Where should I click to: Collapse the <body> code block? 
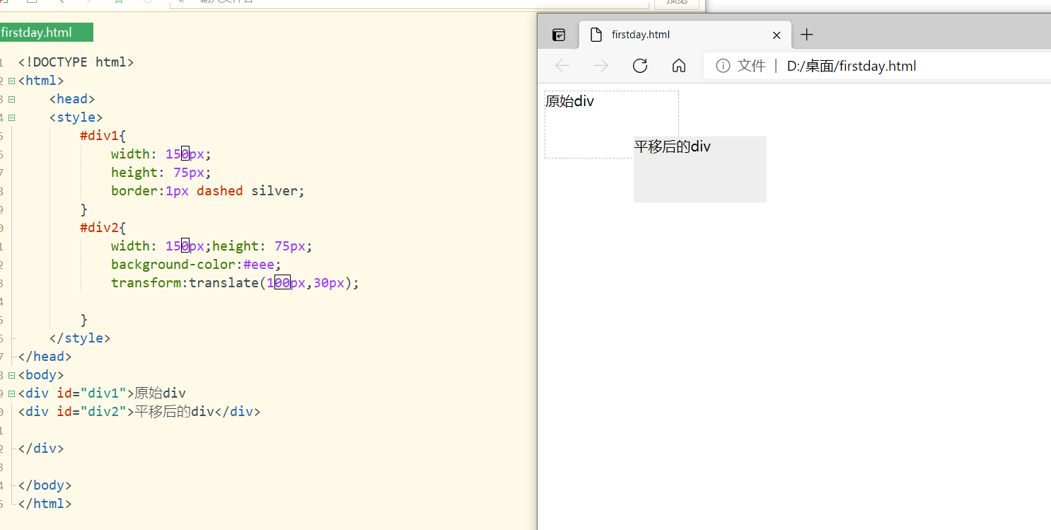[11, 375]
